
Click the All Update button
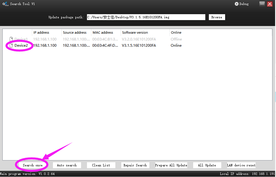click(x=207, y=165)
